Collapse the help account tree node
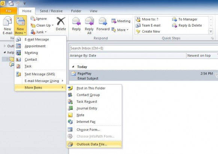Viewport: 218px width, 154px height. [5, 52]
